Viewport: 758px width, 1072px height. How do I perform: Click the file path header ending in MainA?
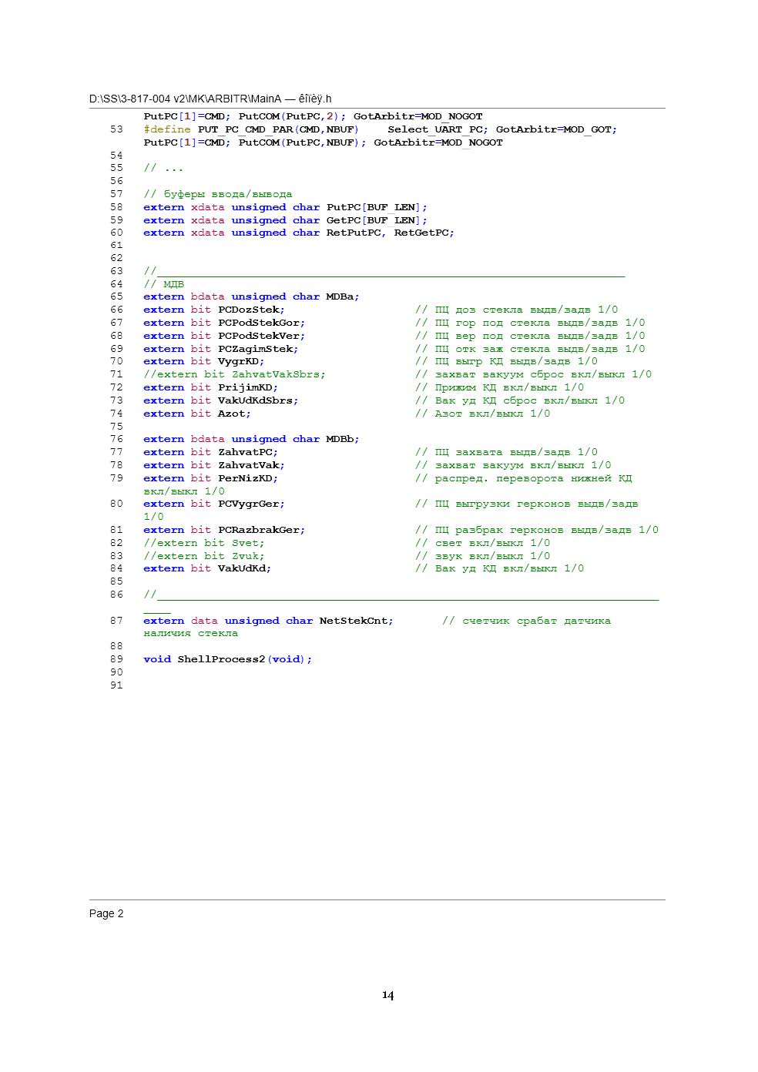(210, 99)
